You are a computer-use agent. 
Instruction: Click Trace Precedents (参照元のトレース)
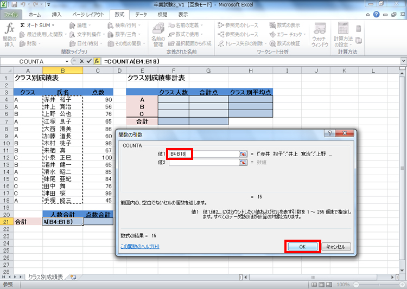coord(238,25)
